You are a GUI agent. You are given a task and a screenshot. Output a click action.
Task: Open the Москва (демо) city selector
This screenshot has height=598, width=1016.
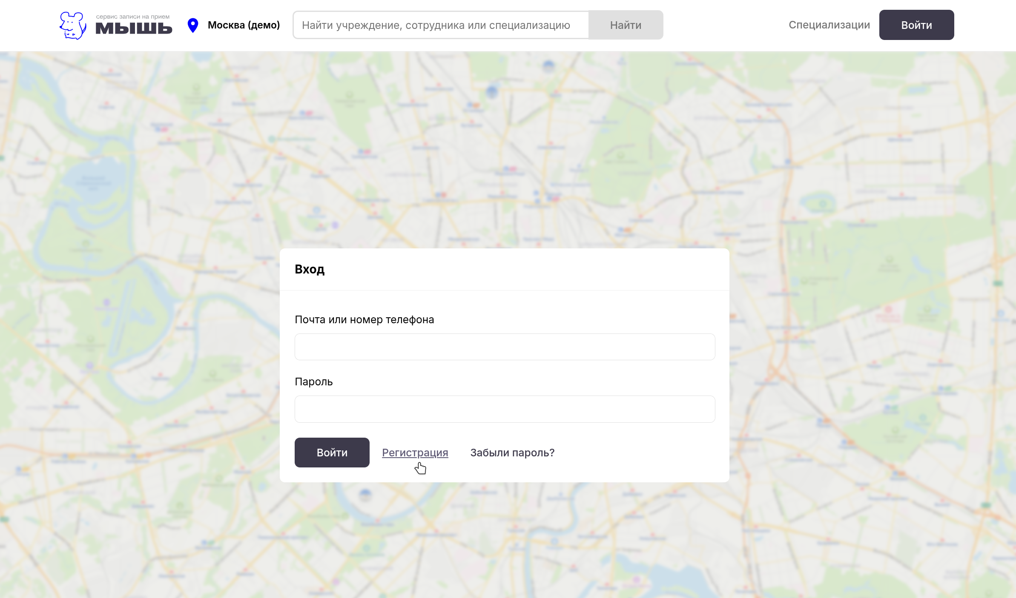pyautogui.click(x=244, y=25)
